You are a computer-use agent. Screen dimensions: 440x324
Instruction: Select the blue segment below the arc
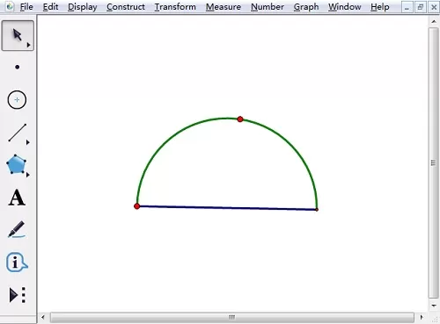pyautogui.click(x=227, y=208)
